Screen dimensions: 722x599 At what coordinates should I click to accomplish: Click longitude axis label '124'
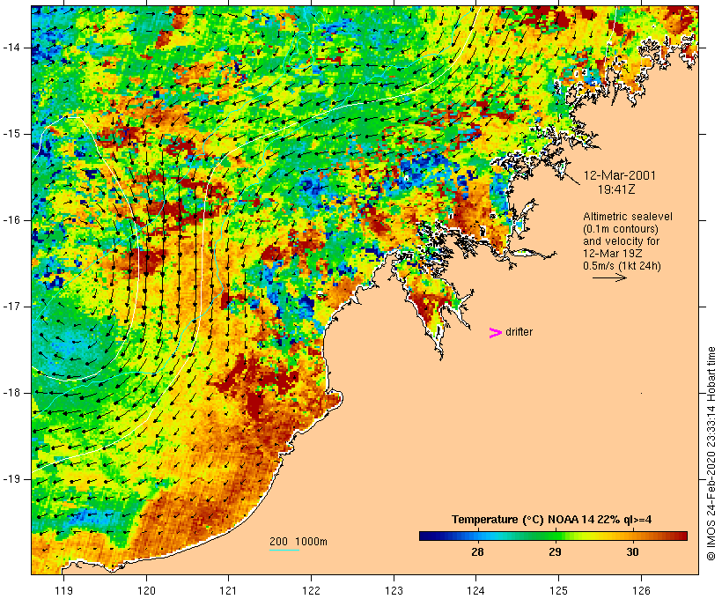coord(476,590)
